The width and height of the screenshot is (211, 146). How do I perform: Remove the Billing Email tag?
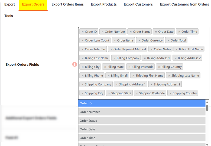click(109, 76)
